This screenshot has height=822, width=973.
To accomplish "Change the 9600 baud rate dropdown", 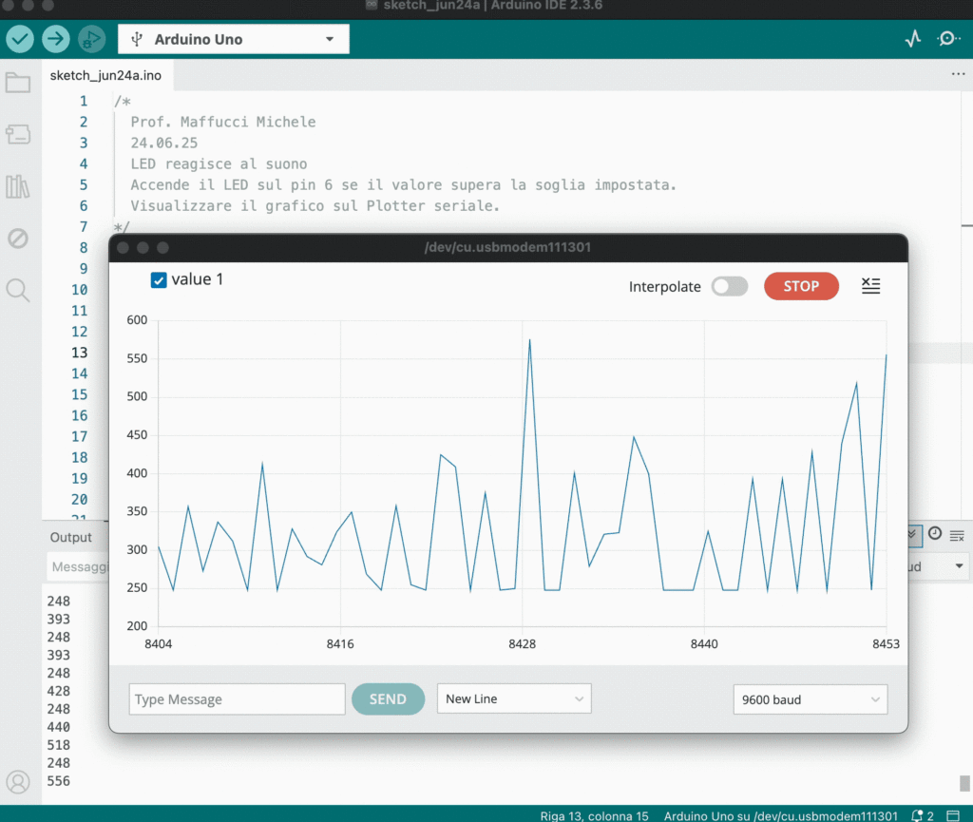I will pos(811,699).
